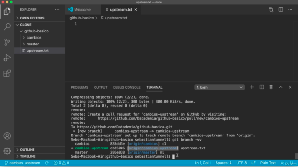Switch to the PROBLEMS panel tab
Image resolution: width=298 pixels, height=167 pixels.
point(80,87)
